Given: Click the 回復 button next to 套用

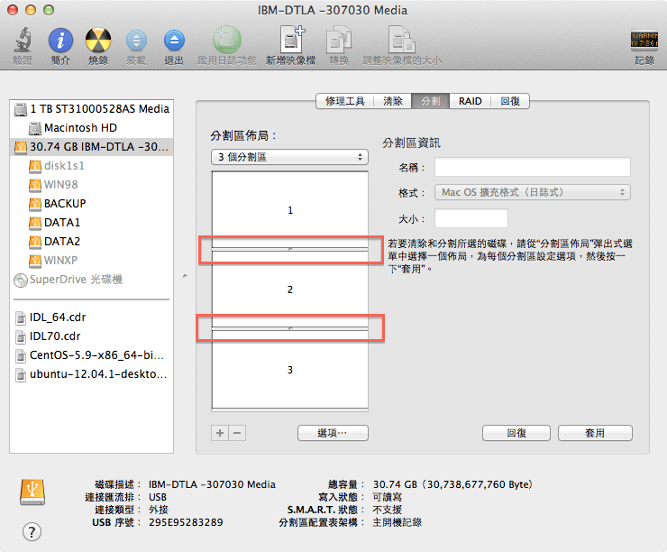Looking at the screenshot, I should [516, 433].
